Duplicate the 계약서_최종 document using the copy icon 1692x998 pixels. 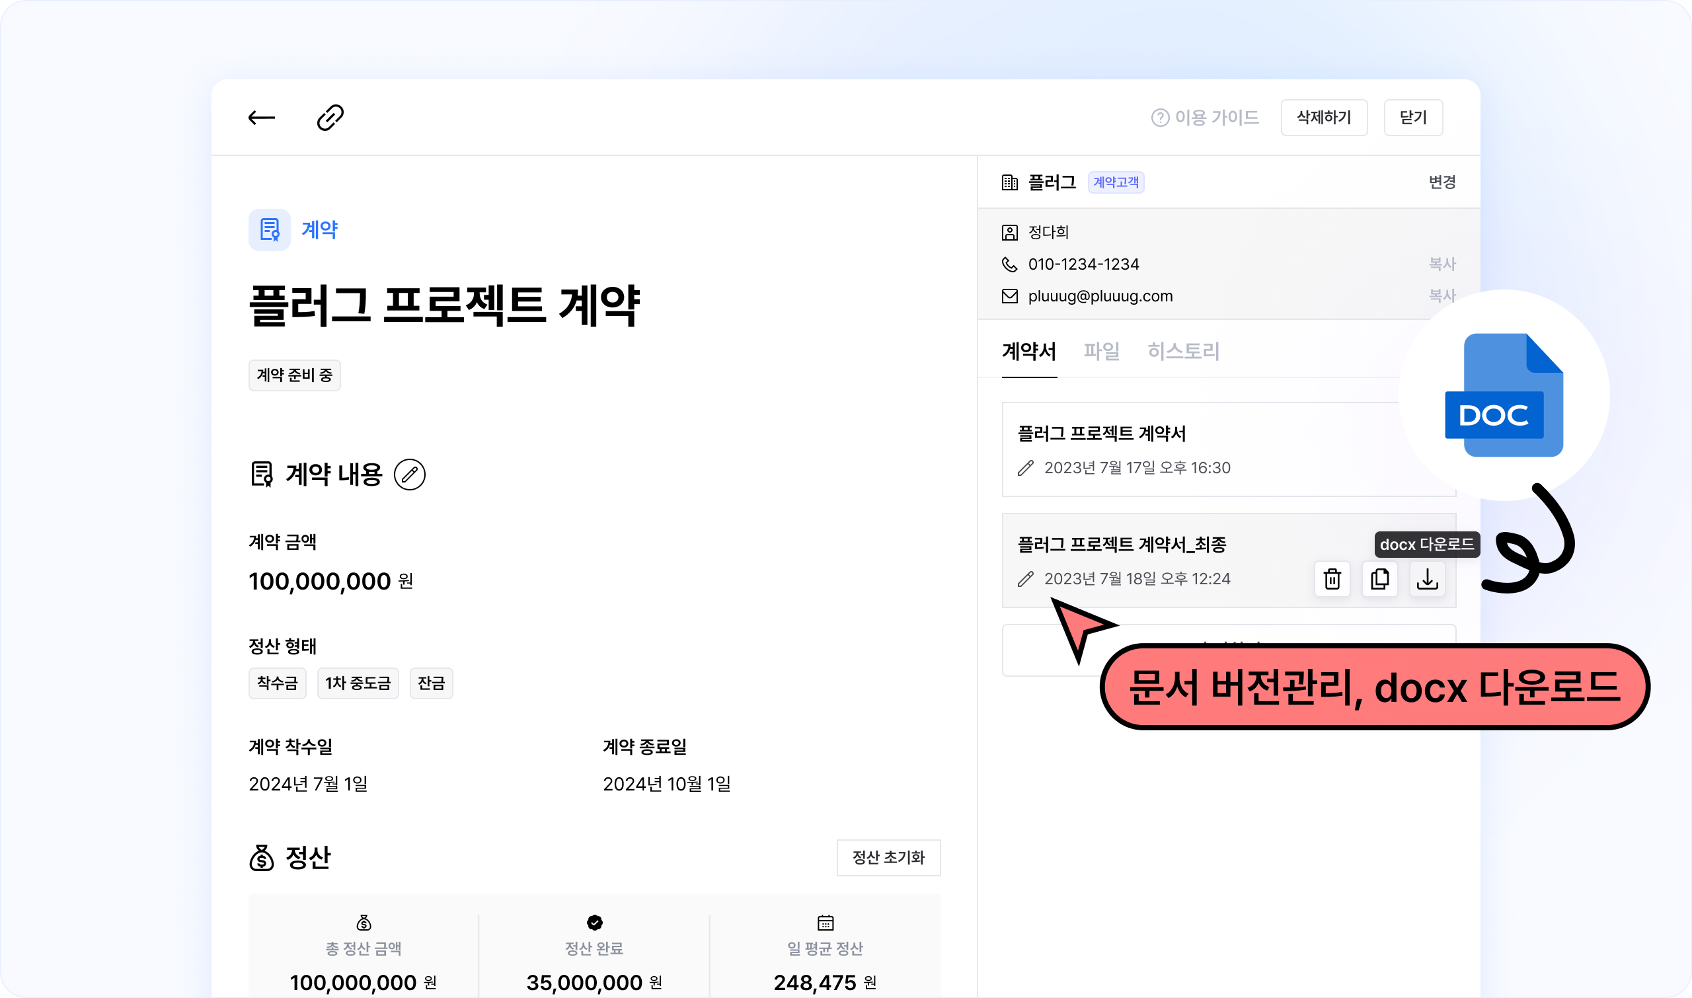pos(1379,579)
